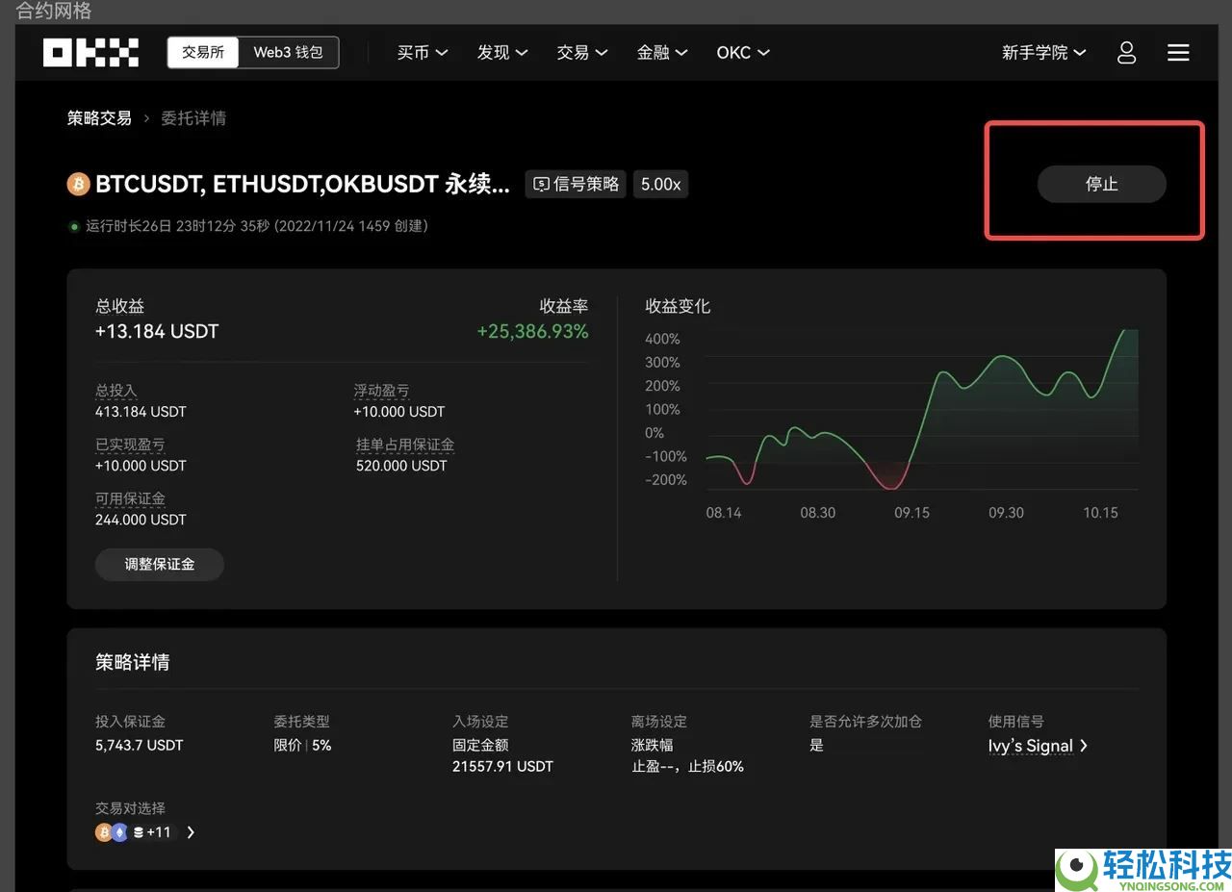Click the 09.15 date on chart axis
The image size is (1232, 892).
[911, 513]
